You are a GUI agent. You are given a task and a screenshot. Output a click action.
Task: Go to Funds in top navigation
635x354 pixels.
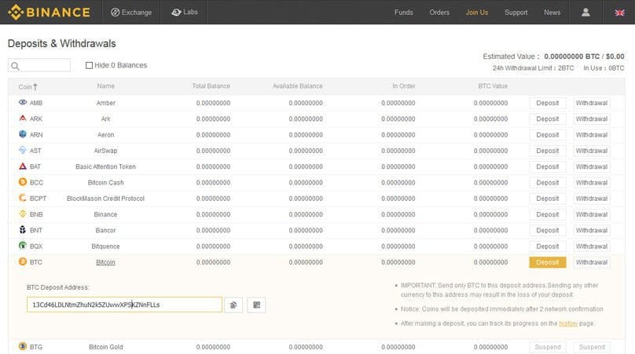coord(403,13)
